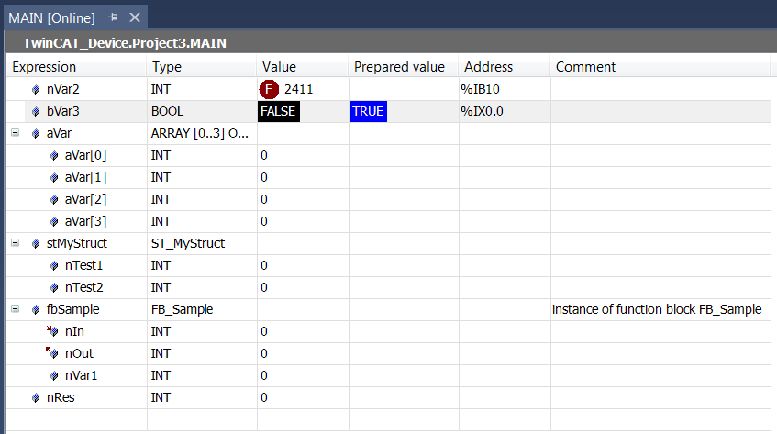Viewport: 777px width, 434px height.
Task: Click the prepared TRUE value of bVar3
Action: (368, 111)
